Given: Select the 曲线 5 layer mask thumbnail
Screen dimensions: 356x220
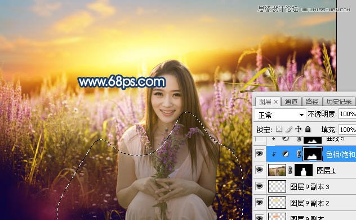Looking at the screenshot, I should (313, 140).
